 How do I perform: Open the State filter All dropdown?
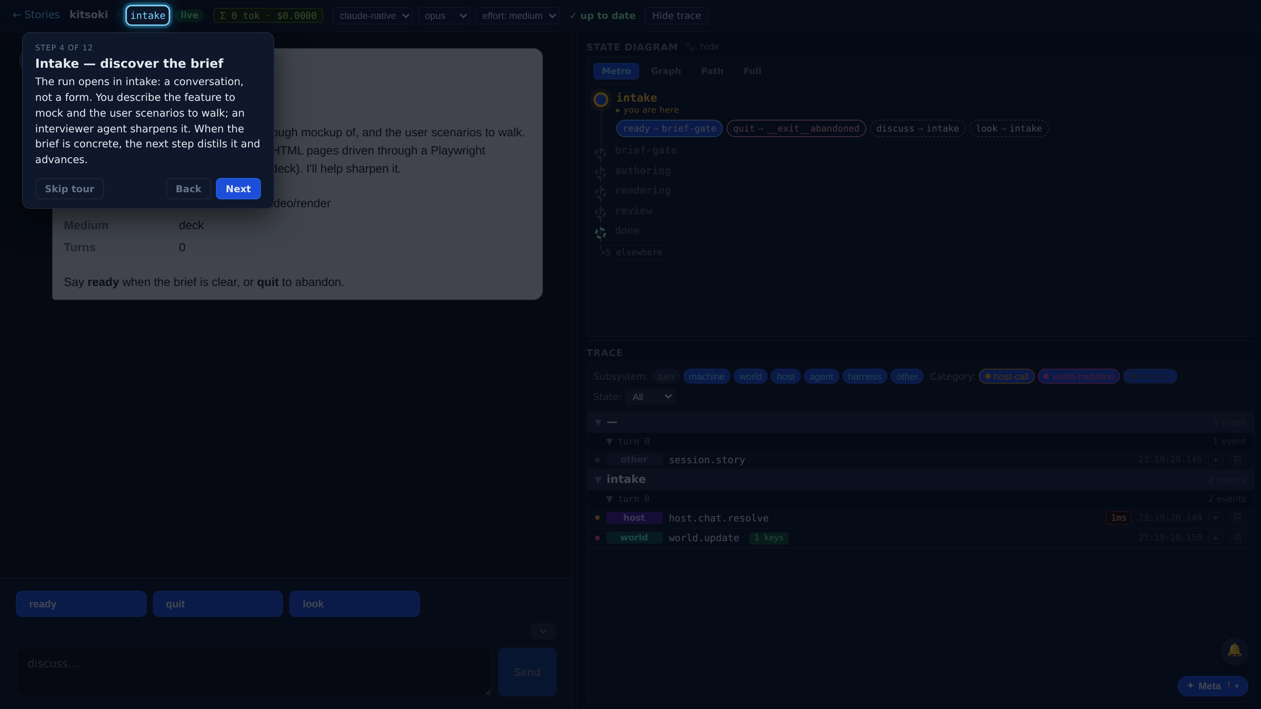point(650,397)
